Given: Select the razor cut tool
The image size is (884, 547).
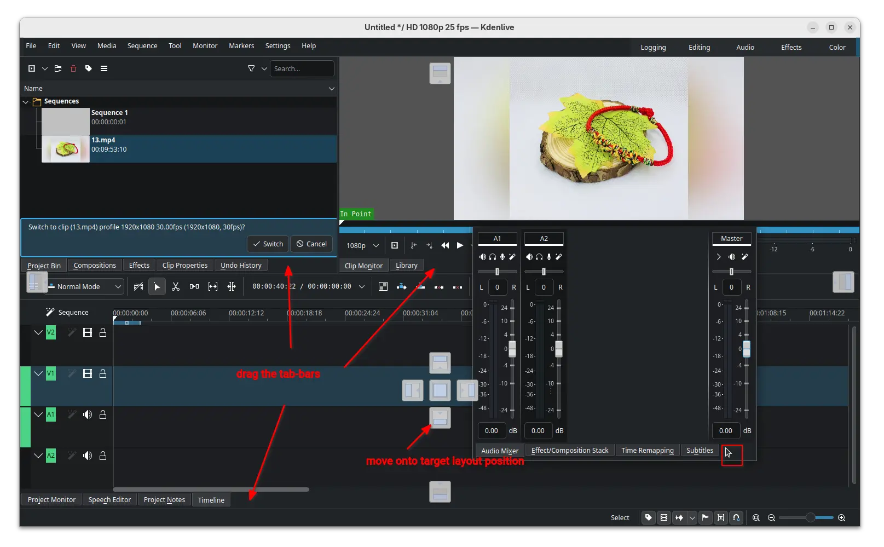Looking at the screenshot, I should [x=176, y=286].
